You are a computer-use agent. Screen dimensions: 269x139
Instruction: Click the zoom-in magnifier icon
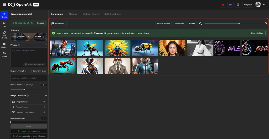point(266,24)
